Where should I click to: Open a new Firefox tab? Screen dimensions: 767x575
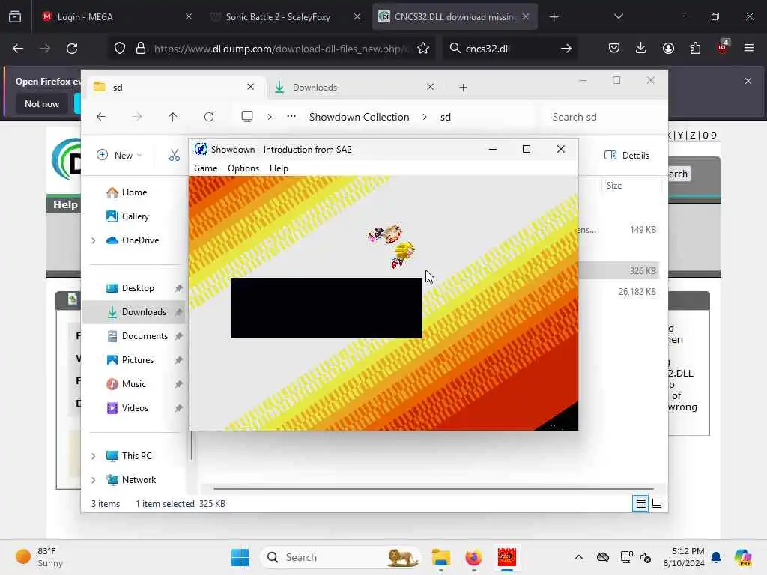[554, 17]
